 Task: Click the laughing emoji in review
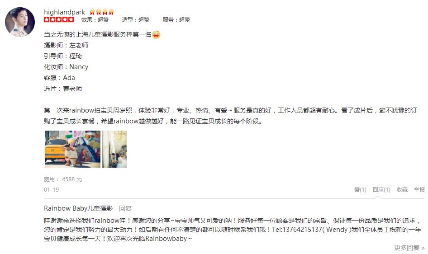(156, 35)
